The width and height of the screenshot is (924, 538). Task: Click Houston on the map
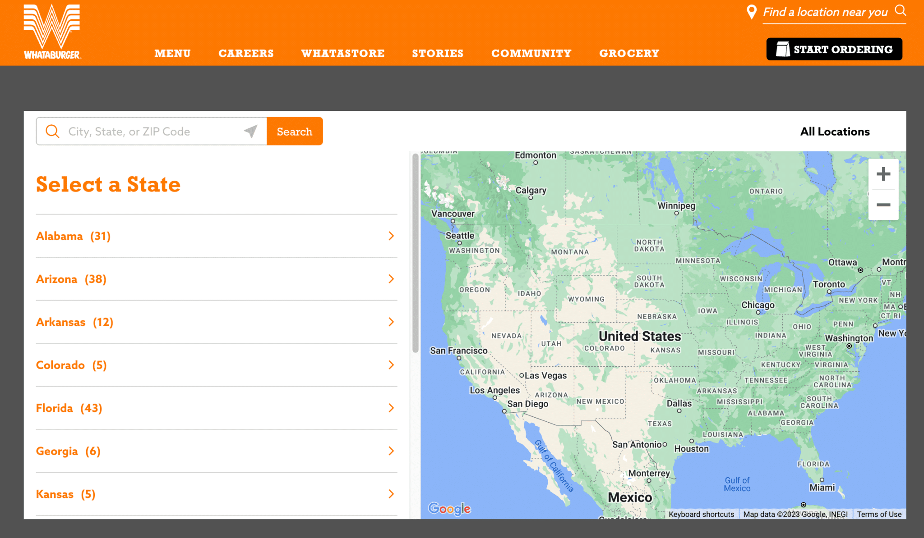point(692,449)
